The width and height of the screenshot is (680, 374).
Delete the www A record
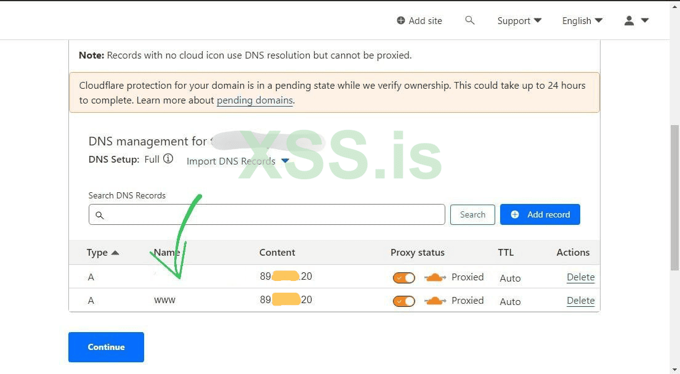[x=580, y=301]
